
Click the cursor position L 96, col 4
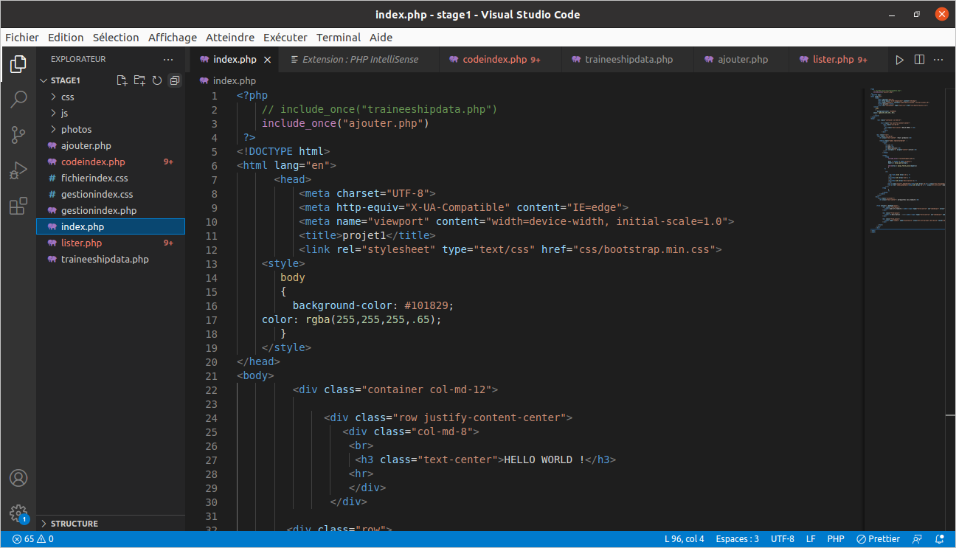point(684,539)
